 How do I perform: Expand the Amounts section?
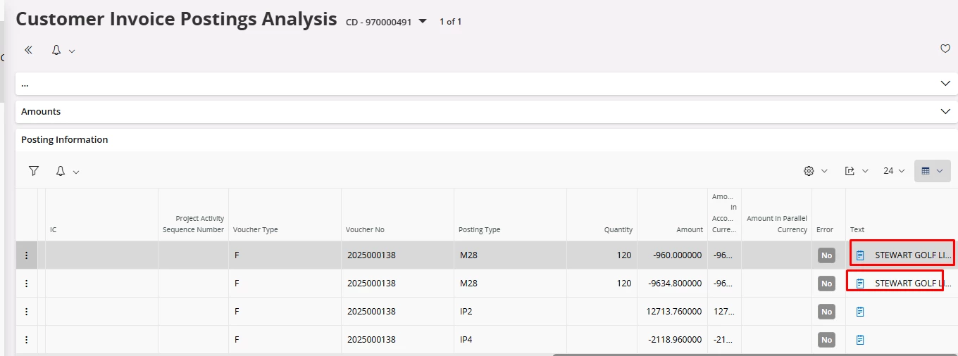click(945, 112)
